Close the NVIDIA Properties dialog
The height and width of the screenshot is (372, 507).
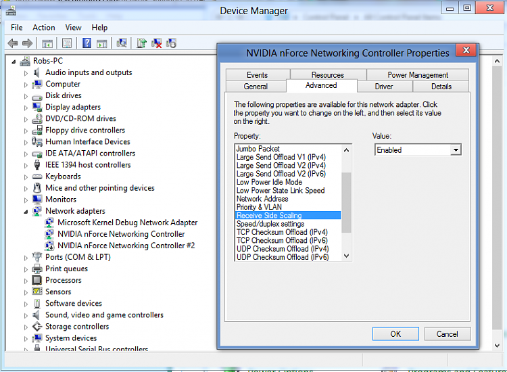click(466, 50)
